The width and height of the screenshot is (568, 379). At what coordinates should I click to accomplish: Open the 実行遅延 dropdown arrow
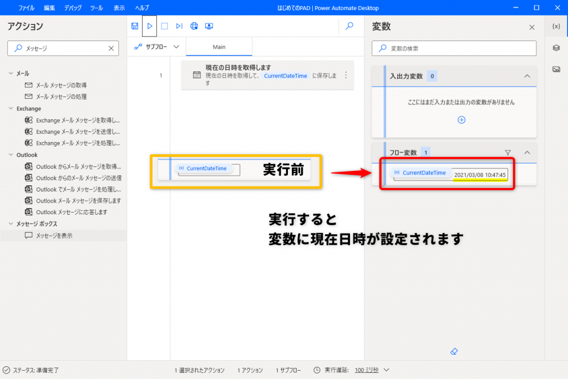coord(387,370)
